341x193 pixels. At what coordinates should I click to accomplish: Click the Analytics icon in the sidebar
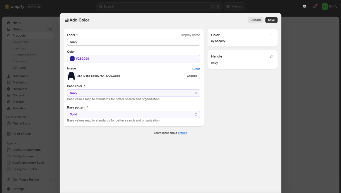point(9,108)
